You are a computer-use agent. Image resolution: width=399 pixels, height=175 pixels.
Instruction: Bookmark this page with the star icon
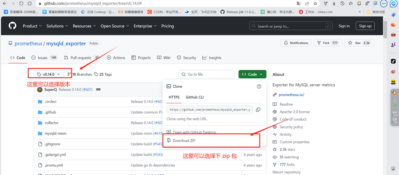point(315,3)
